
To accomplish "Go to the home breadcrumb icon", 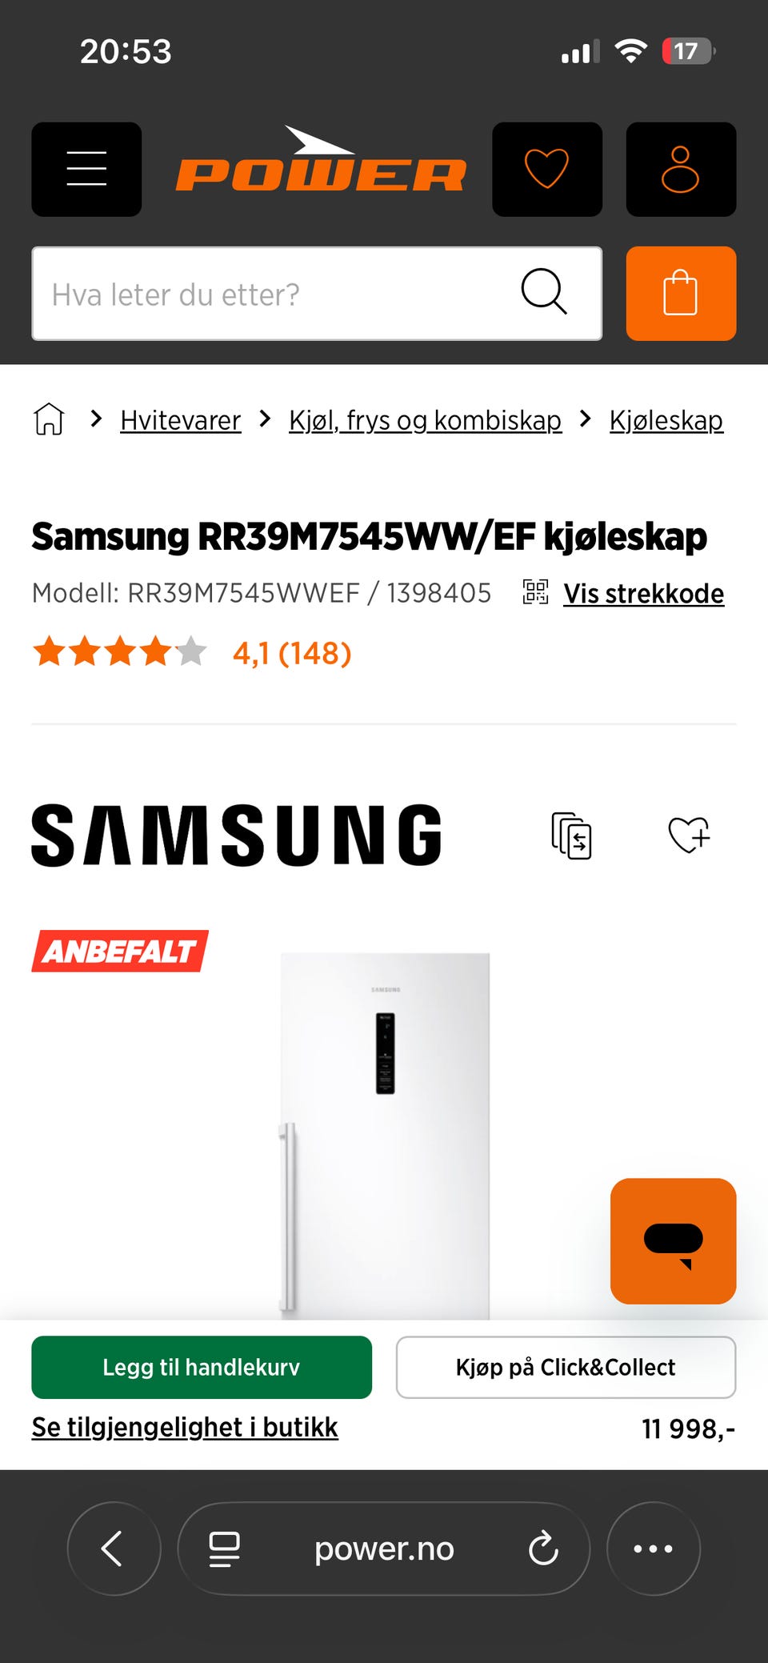I will coord(49,419).
